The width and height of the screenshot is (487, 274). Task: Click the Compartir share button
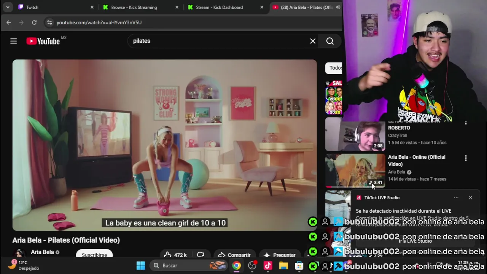click(234, 255)
